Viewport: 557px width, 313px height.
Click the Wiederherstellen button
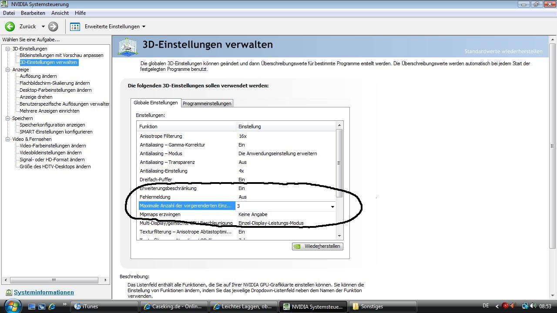(318, 246)
